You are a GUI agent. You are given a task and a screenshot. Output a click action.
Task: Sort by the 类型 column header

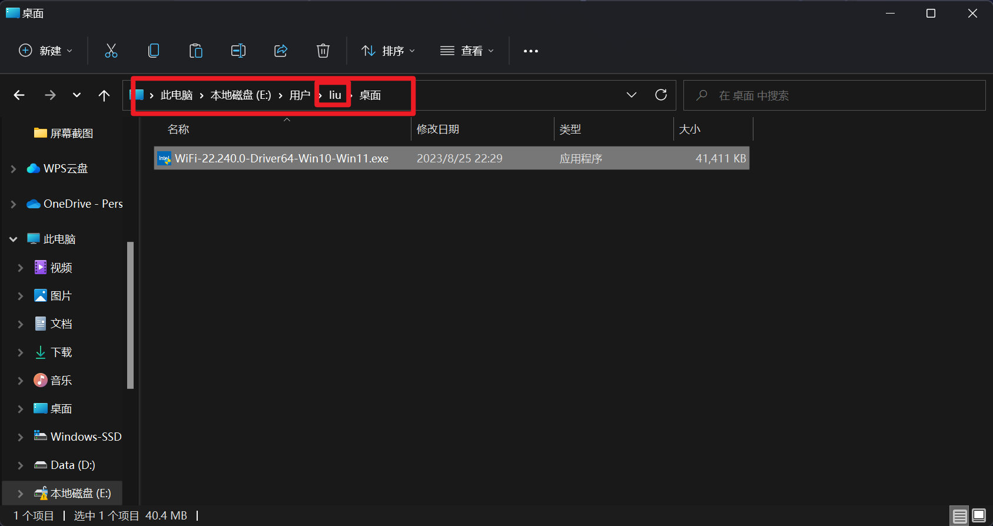pyautogui.click(x=570, y=129)
